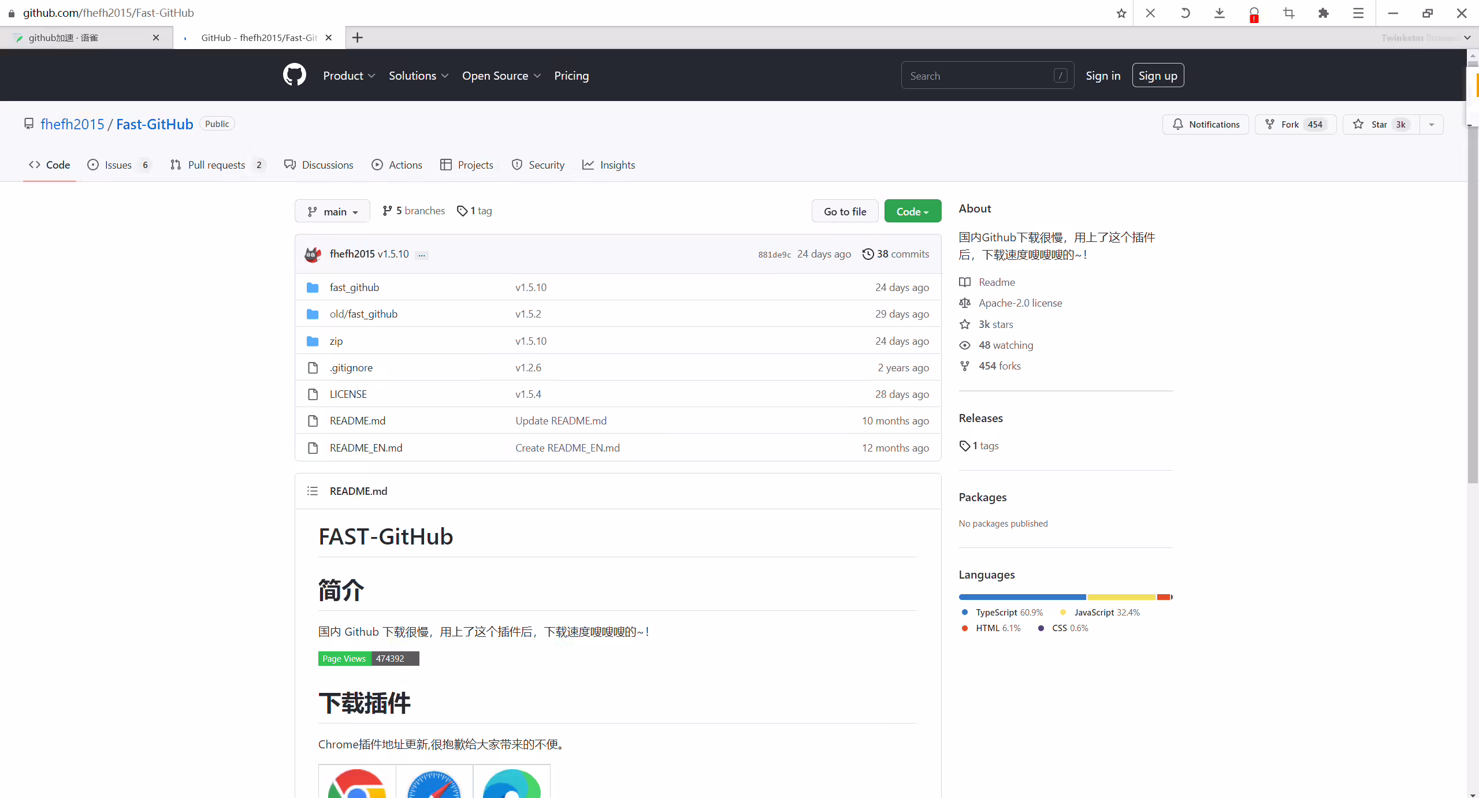This screenshot has width=1479, height=798.
Task: Click the Notifications bell button
Action: 1205,124
